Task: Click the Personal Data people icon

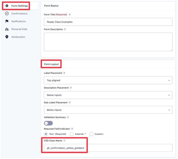Action: coord(7,29)
